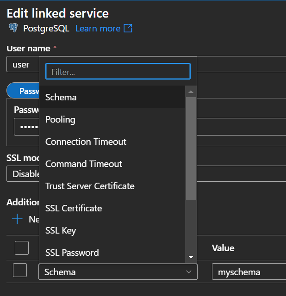Image resolution: width=286 pixels, height=296 pixels.
Task: Click the PostgreSQL connector label
Action: click(x=46, y=29)
